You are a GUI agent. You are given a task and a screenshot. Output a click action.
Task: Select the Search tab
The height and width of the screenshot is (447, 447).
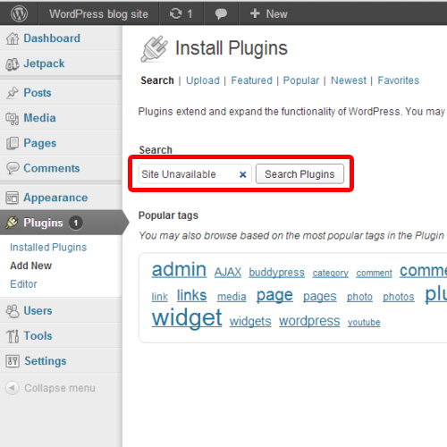point(157,80)
